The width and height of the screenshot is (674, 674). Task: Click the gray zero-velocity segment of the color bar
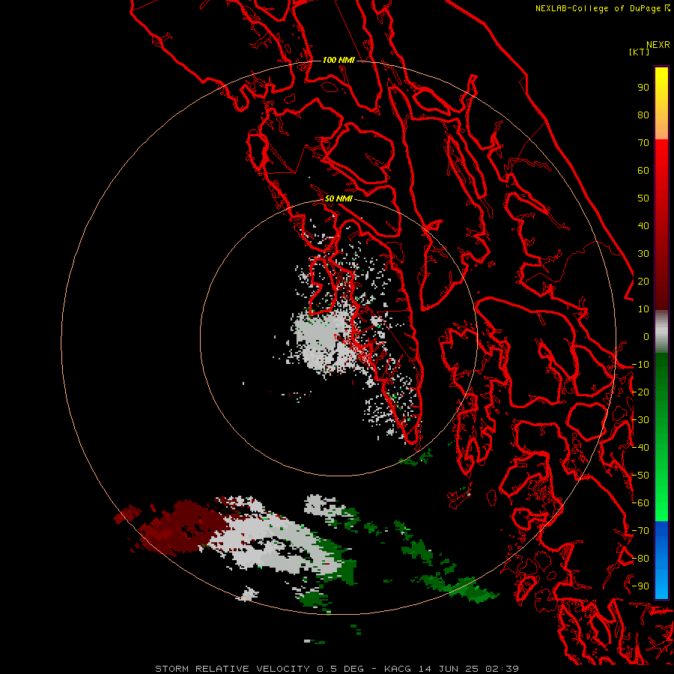(661, 332)
